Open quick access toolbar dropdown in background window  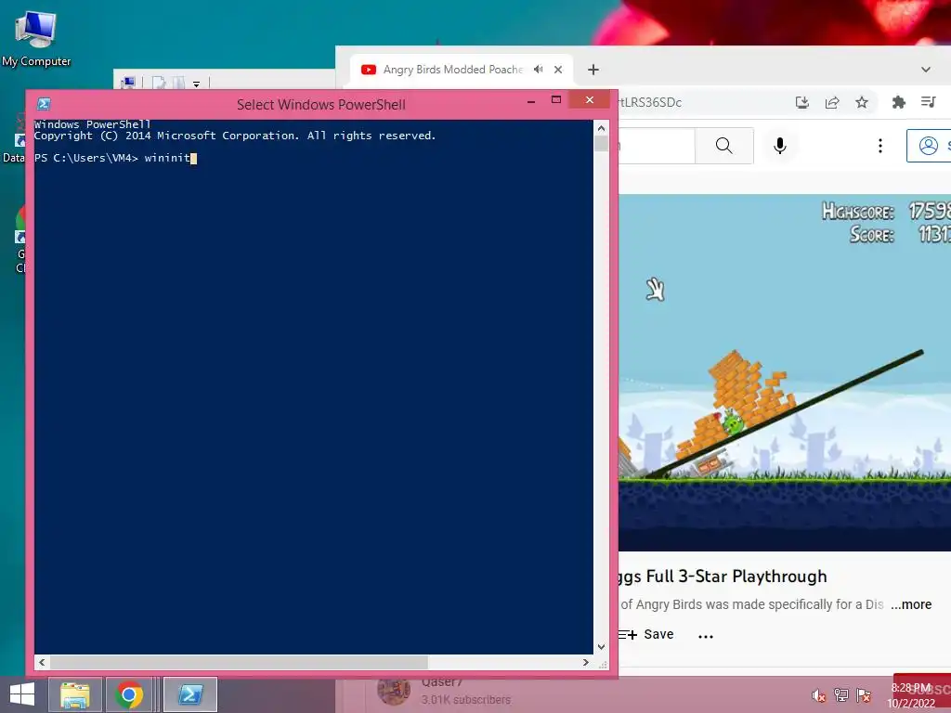[197, 84]
